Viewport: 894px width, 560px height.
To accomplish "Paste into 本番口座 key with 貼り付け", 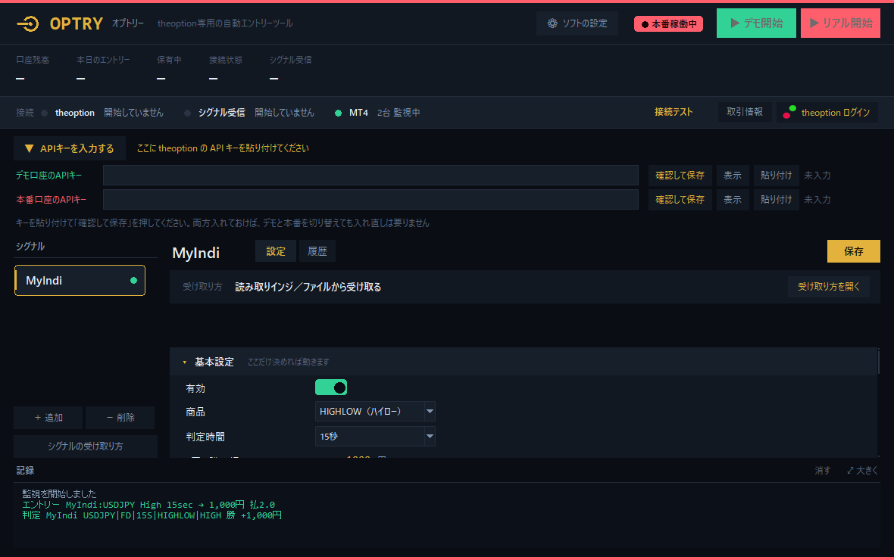I will click(776, 199).
